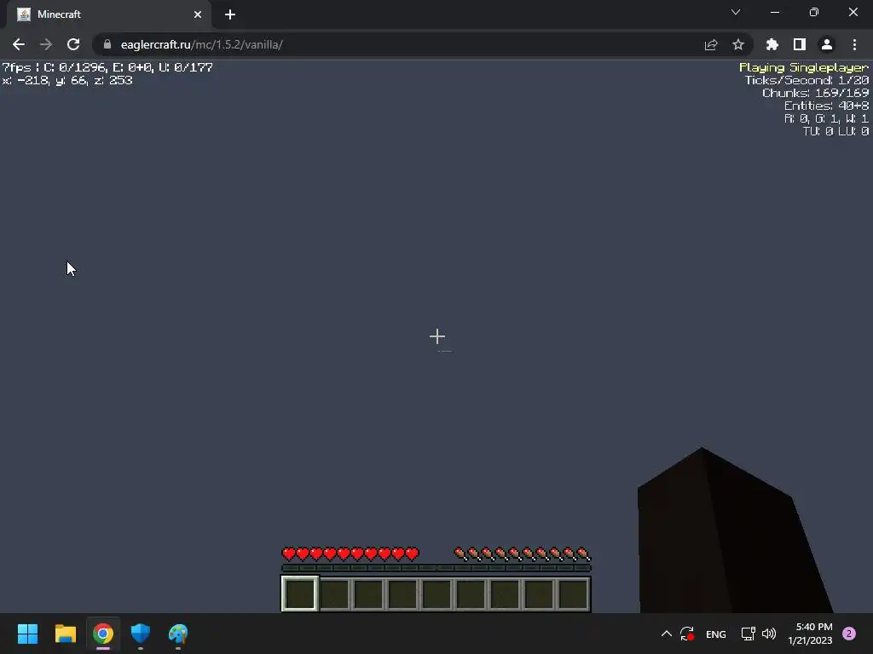
Task: Click the experience bar above the hotbar
Action: (x=436, y=568)
